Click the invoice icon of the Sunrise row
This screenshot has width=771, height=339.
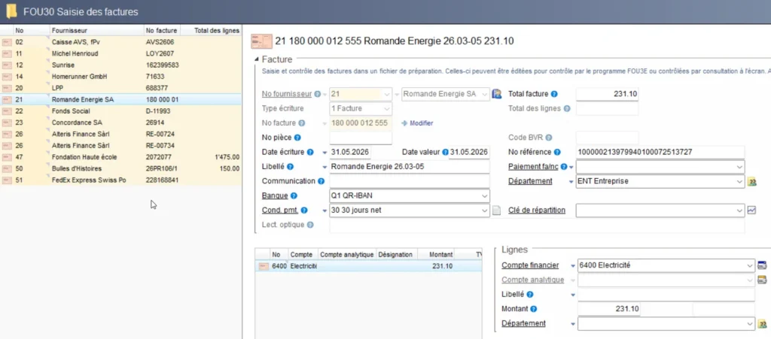tap(6, 65)
